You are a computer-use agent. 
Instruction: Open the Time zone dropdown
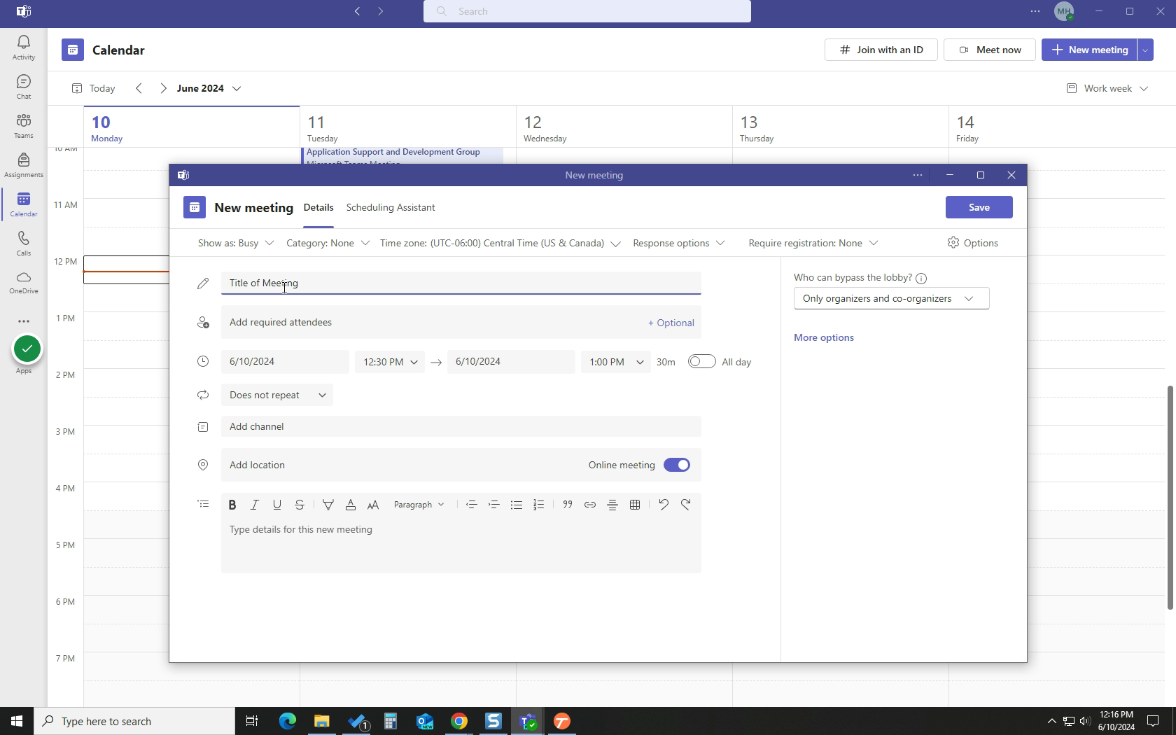click(x=500, y=243)
